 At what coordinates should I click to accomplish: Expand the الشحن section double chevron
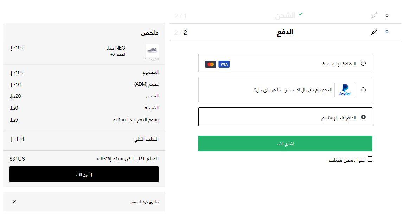(x=387, y=15)
